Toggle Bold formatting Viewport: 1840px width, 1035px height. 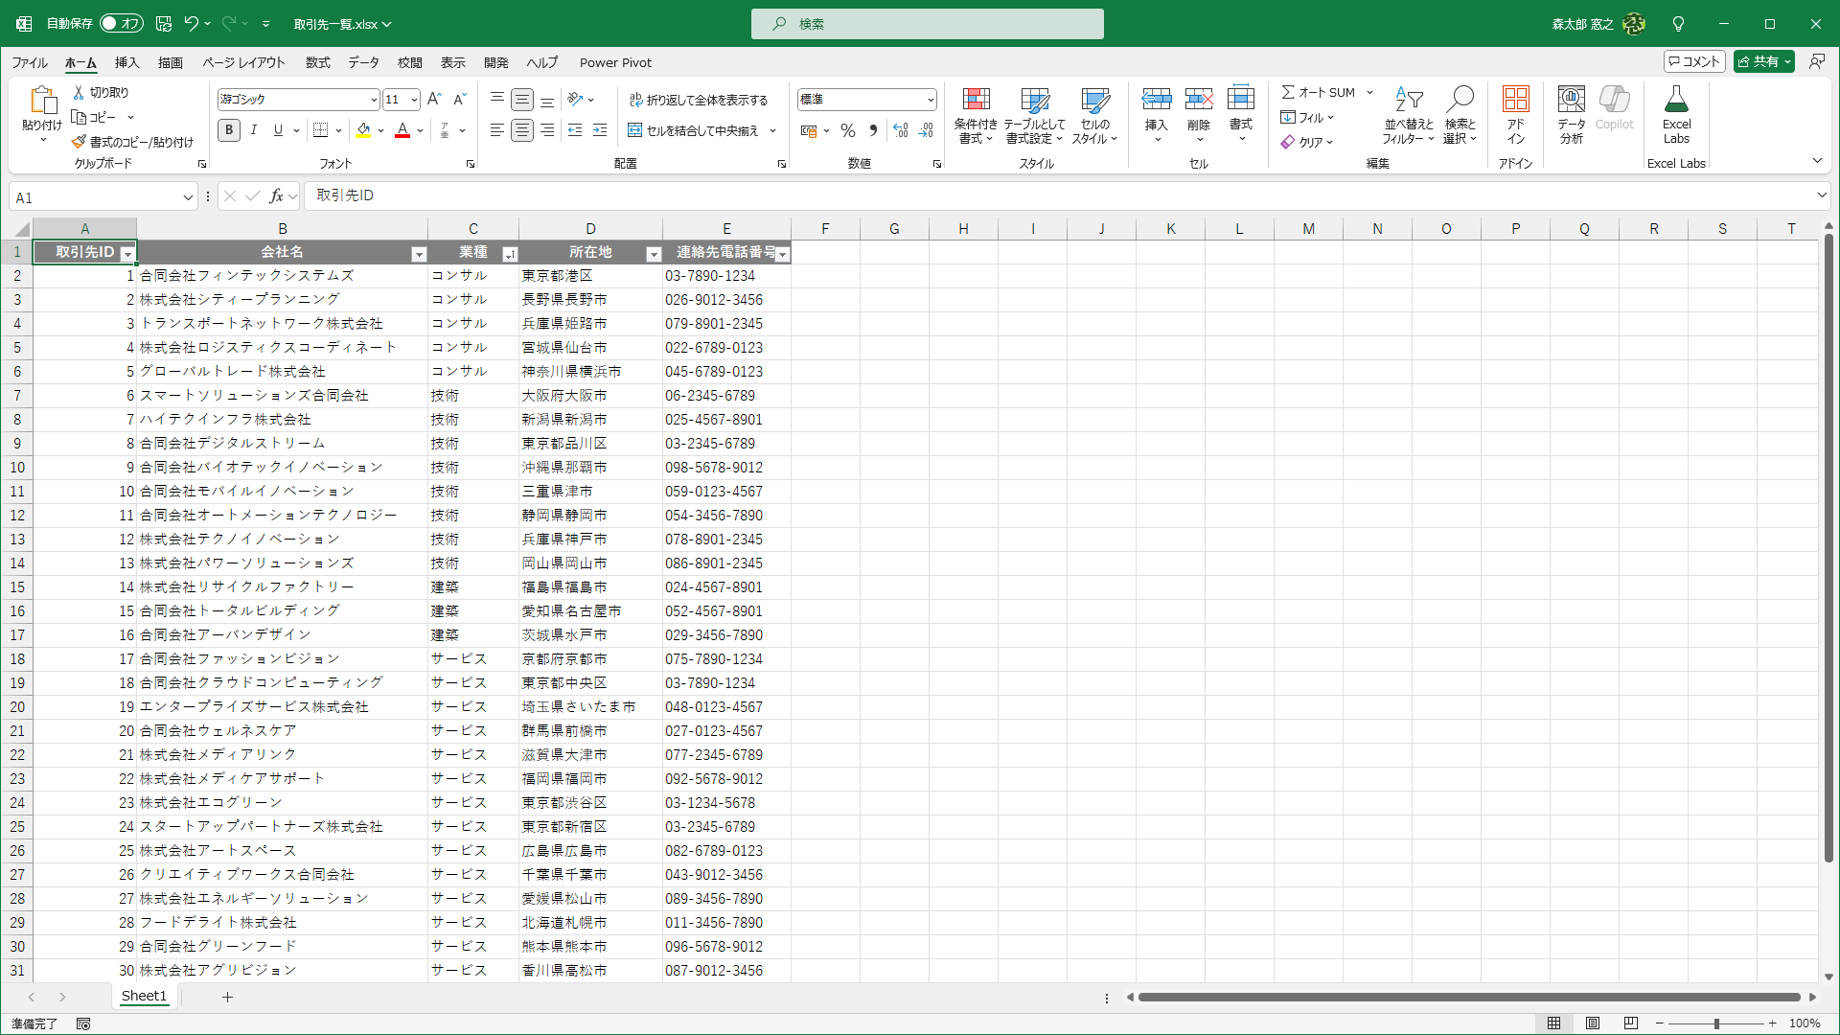tap(228, 130)
